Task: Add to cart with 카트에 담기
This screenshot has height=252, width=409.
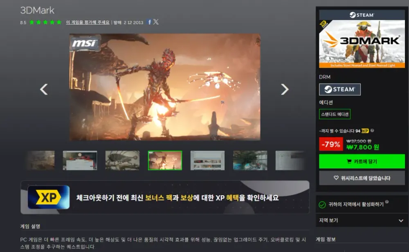Action: point(362,161)
